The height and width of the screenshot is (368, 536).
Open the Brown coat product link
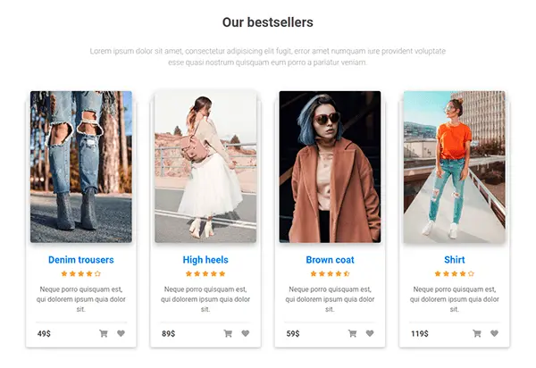click(x=330, y=260)
